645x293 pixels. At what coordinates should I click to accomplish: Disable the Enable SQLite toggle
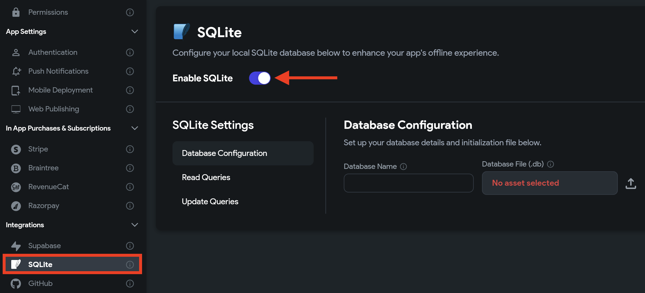[x=260, y=78]
